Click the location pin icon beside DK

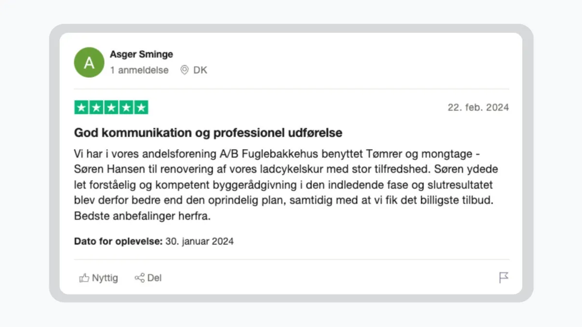click(x=184, y=70)
